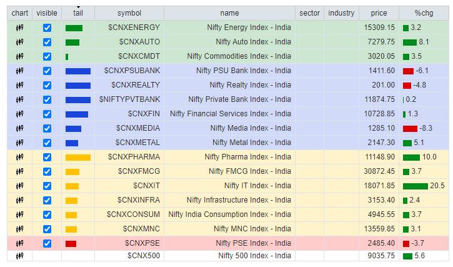Open chart icon for $CNXENERGY row
Image resolution: width=453 pixels, height=267 pixels.
pos(19,28)
